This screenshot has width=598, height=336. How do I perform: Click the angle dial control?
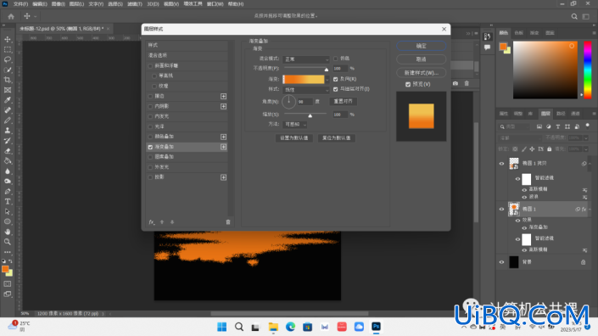288,102
